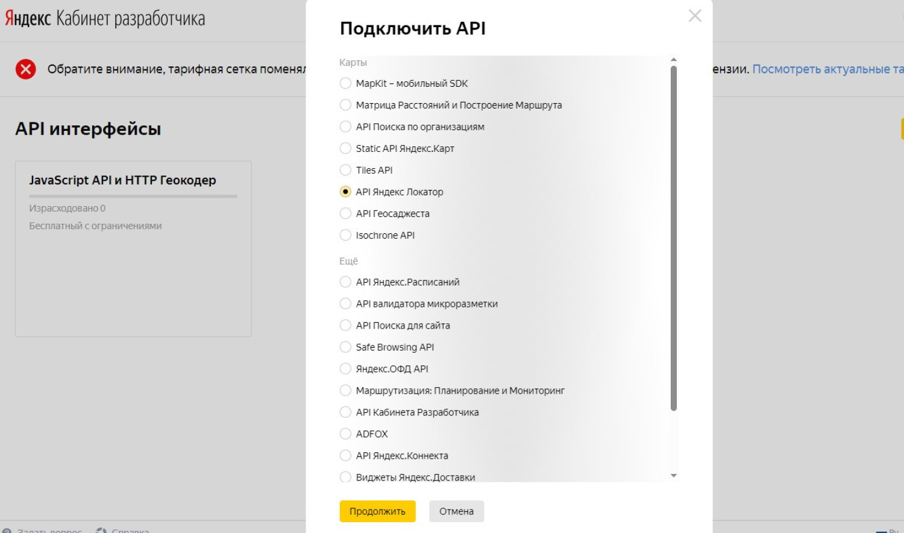
Task: Close the Подключить API dialog
Action: pos(694,16)
